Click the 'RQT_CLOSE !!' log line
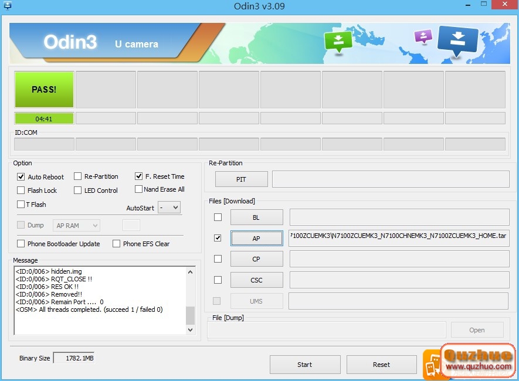519x381 pixels. pyautogui.click(x=53, y=279)
